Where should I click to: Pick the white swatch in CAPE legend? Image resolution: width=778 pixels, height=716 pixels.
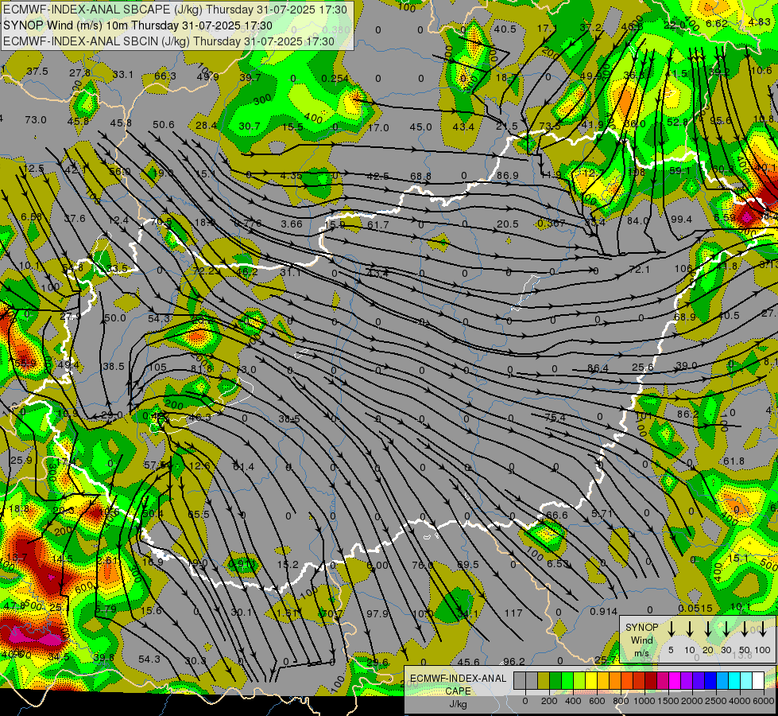759,681
